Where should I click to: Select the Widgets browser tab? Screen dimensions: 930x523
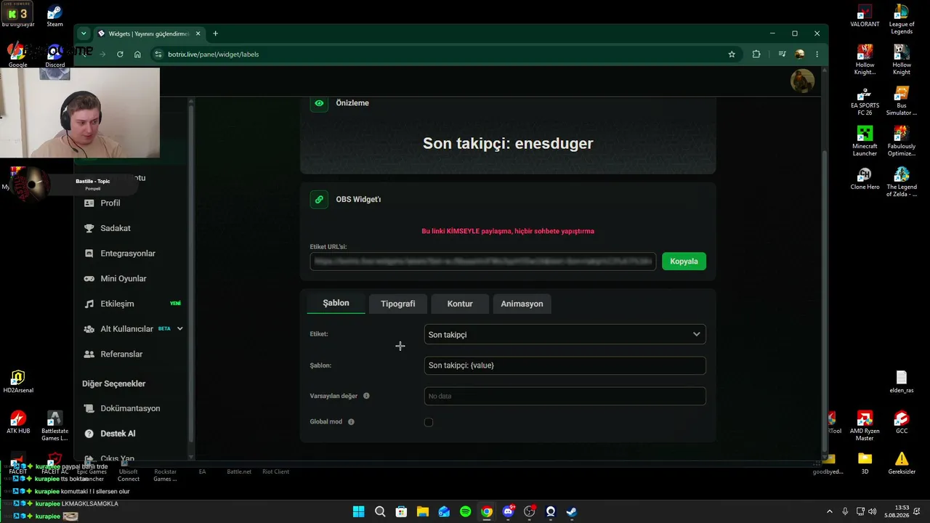pyautogui.click(x=149, y=33)
